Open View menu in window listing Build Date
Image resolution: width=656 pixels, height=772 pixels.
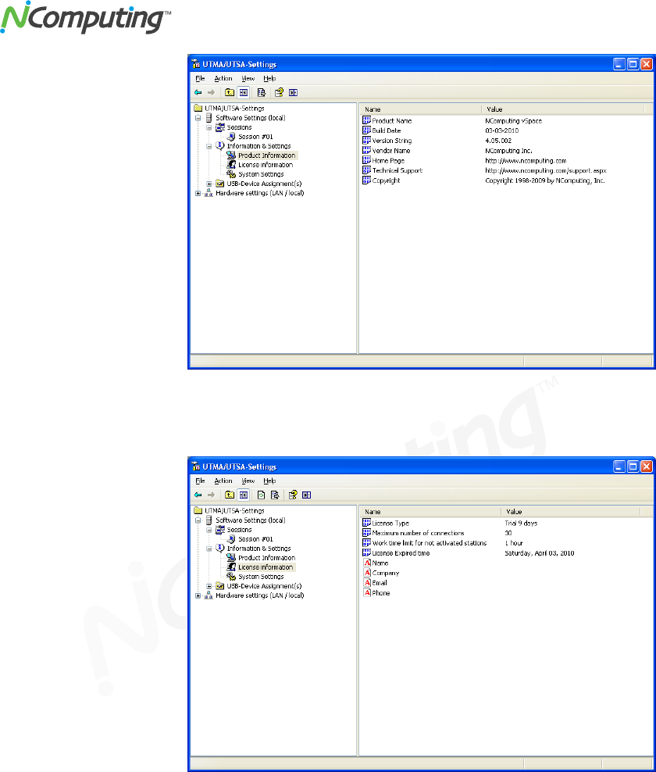pos(248,78)
